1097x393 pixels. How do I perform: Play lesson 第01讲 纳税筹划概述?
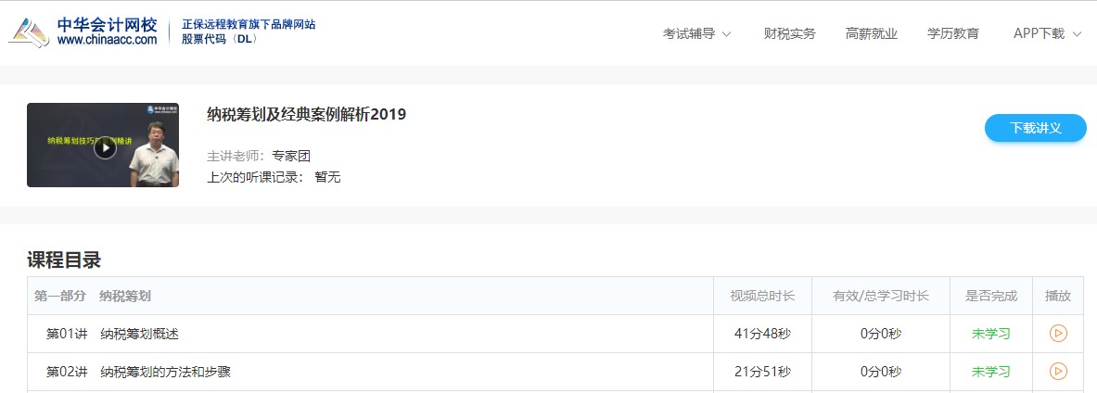(x=1058, y=334)
